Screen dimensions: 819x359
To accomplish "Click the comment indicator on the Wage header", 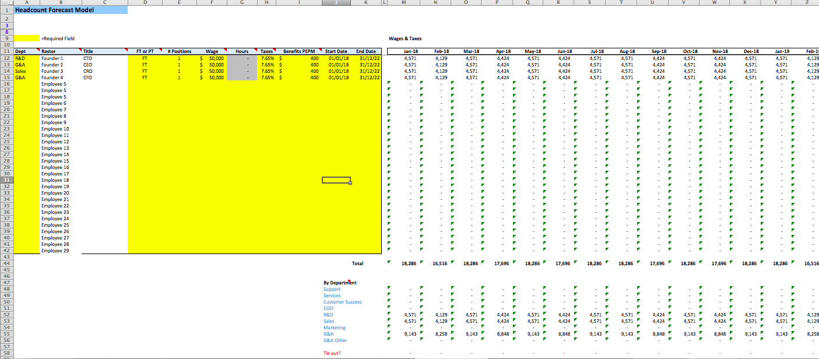I will click(226, 51).
